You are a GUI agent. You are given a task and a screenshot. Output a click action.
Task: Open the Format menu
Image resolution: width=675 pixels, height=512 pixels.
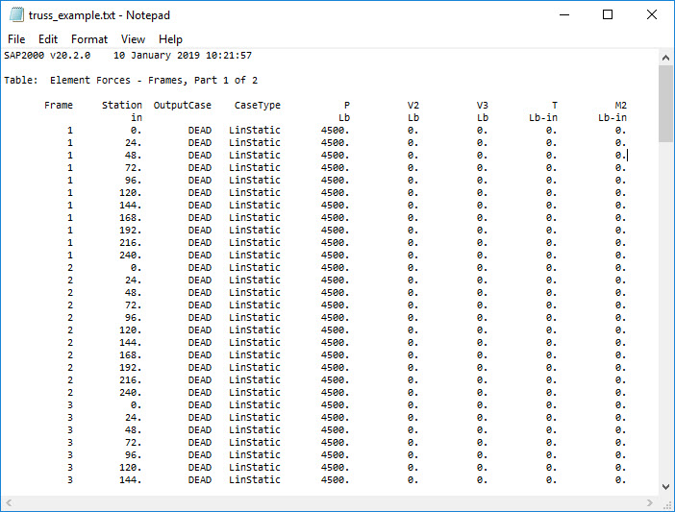[x=89, y=39]
